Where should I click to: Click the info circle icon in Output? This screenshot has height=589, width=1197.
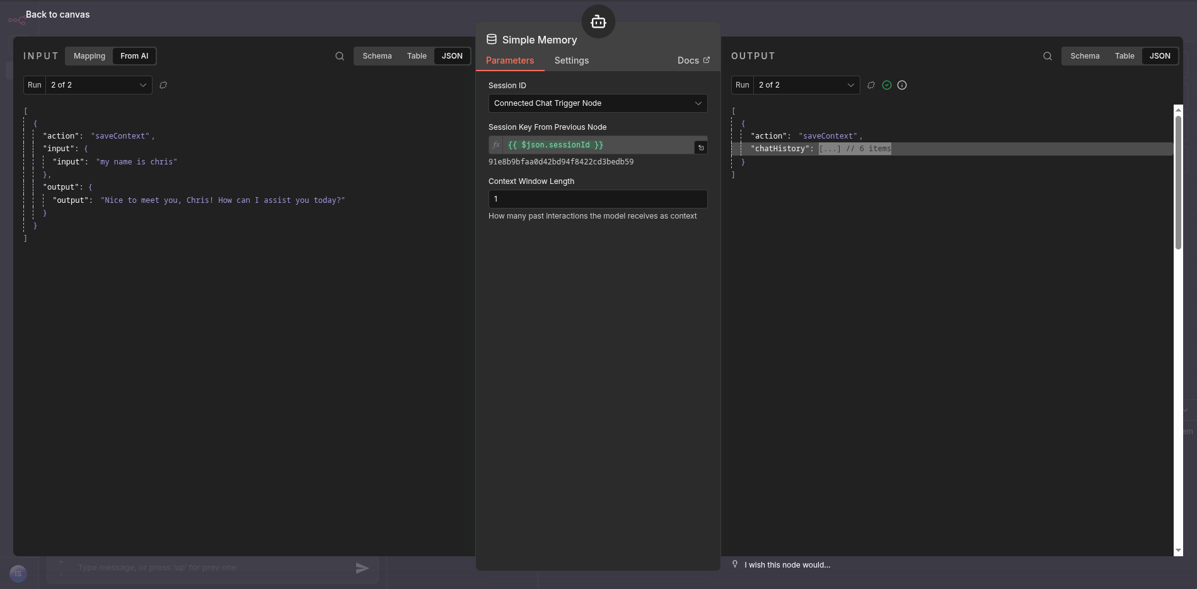tap(902, 85)
